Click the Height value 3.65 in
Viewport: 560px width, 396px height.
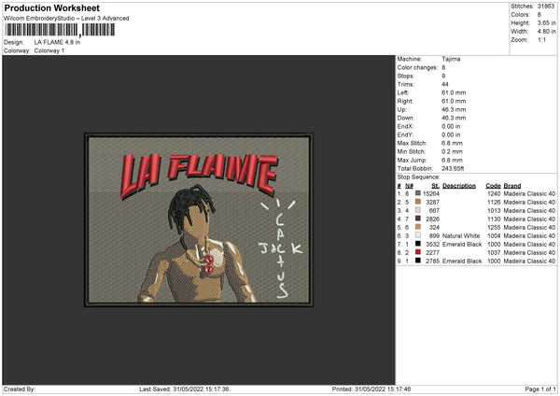tap(546, 22)
